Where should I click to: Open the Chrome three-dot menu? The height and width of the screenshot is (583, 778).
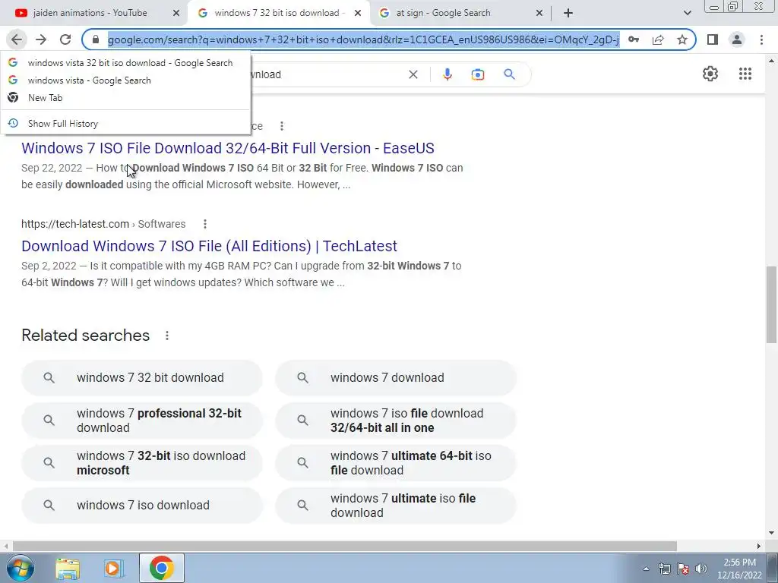pyautogui.click(x=761, y=39)
